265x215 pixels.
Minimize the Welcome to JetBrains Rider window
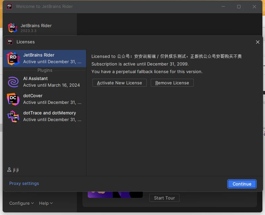coord(223,7)
